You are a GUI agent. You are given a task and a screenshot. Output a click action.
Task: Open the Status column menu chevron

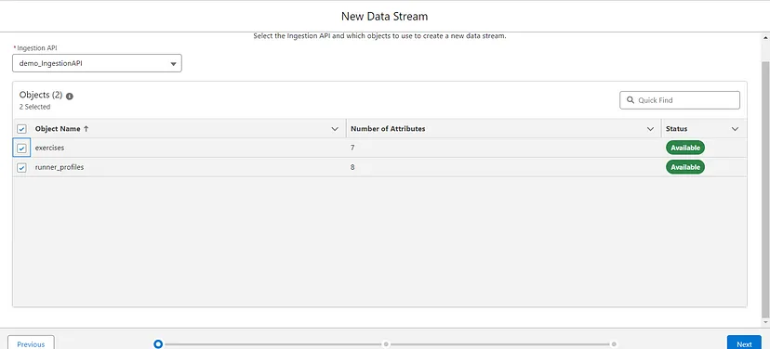736,129
